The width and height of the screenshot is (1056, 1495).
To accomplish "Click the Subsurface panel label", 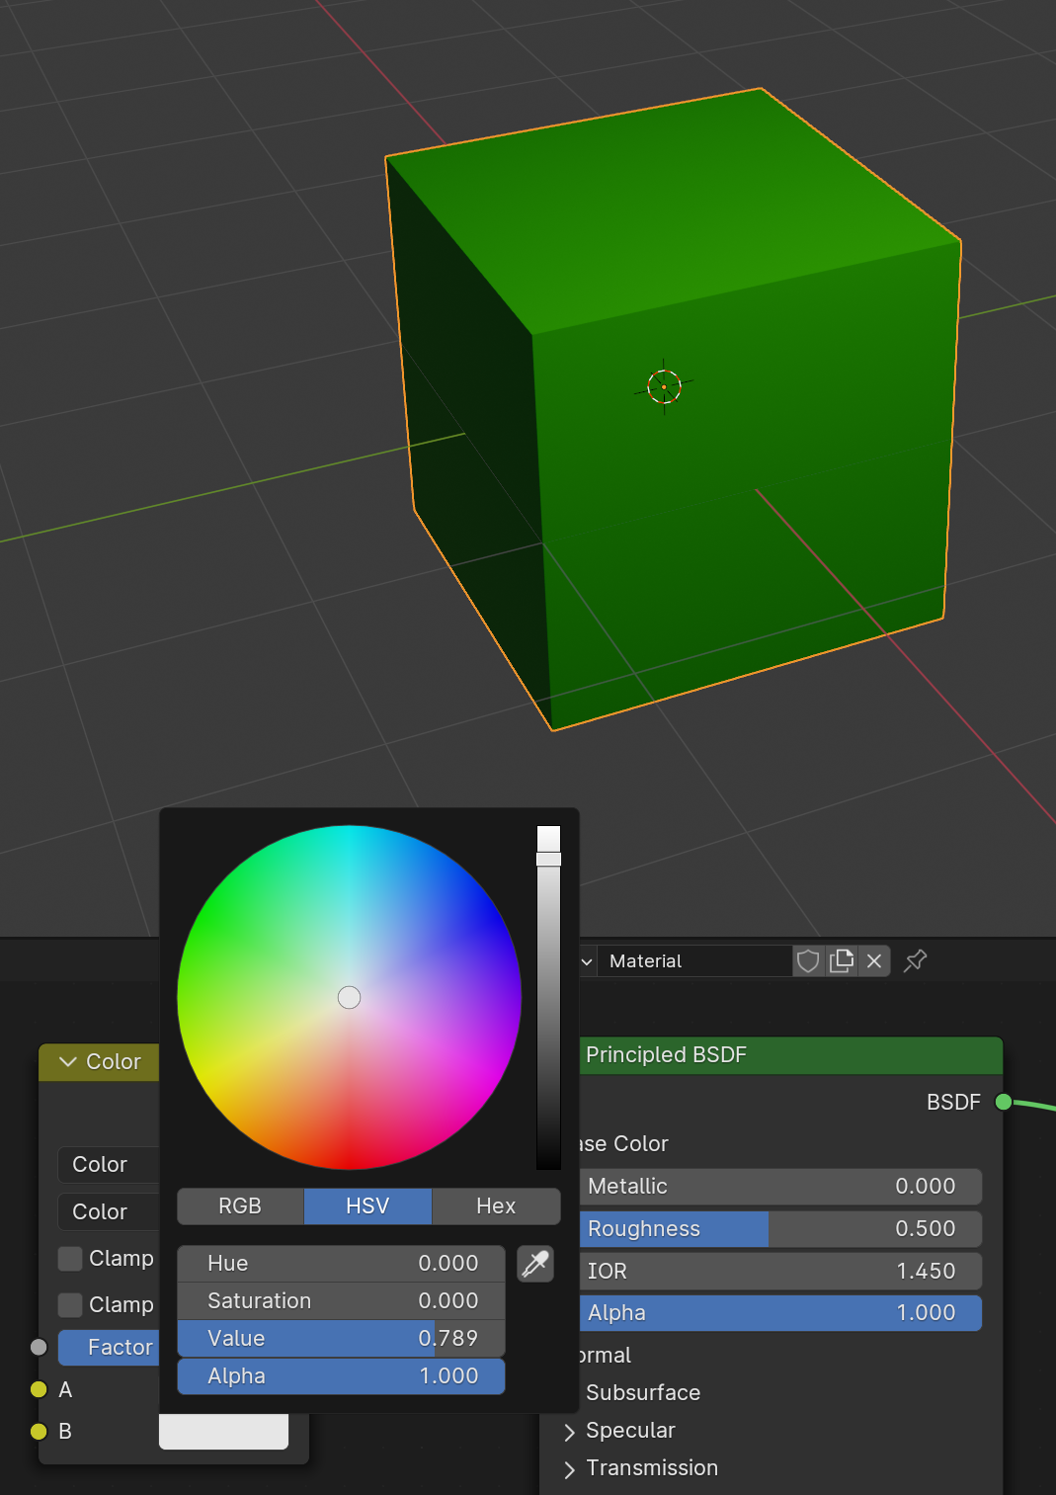I will (643, 1393).
